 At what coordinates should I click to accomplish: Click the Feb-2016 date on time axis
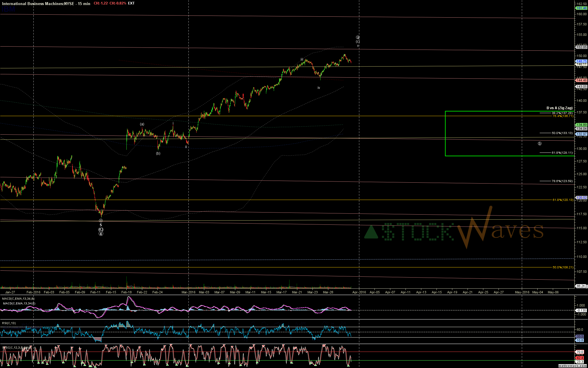(x=33, y=292)
